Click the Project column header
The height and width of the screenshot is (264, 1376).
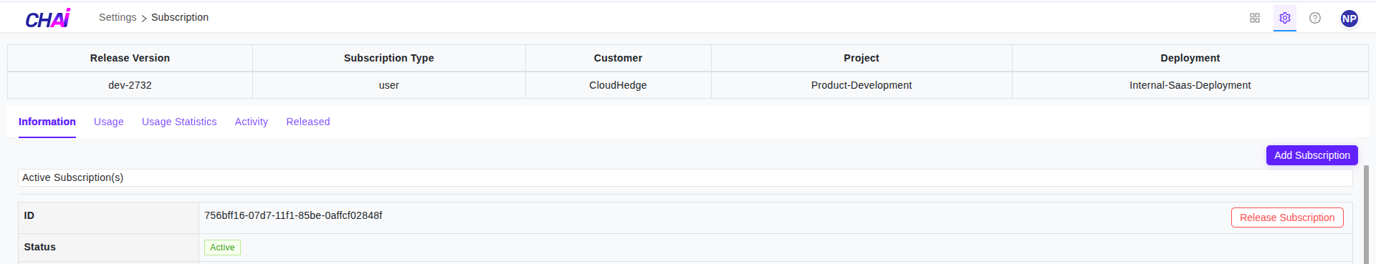coord(861,58)
